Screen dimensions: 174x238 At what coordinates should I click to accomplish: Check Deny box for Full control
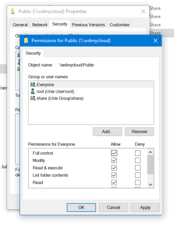click(138, 153)
